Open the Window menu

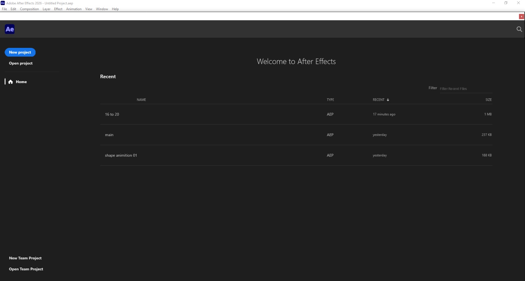102,9
